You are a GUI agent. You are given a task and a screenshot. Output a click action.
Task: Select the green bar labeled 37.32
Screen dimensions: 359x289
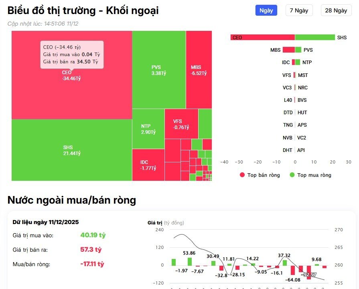click(285, 262)
